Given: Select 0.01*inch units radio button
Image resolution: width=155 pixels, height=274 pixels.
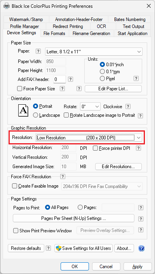Looking at the screenshot, I should tap(102, 65).
